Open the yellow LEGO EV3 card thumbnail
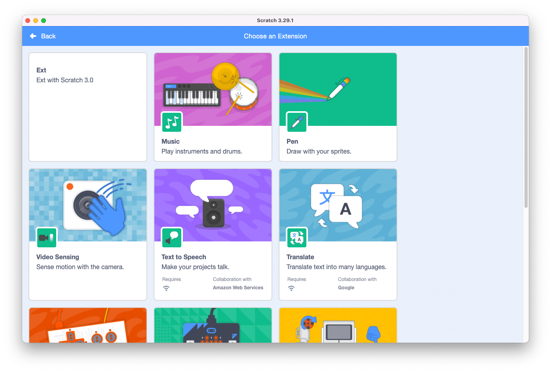The height and width of the screenshot is (372, 551). pos(338,325)
